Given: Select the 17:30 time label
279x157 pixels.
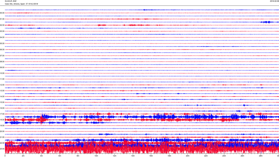Looking at the screenshot, I should pos(2,114).
